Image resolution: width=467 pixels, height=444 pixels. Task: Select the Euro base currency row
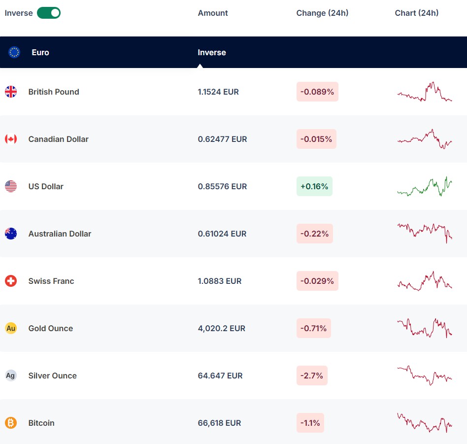pyautogui.click(x=99, y=52)
